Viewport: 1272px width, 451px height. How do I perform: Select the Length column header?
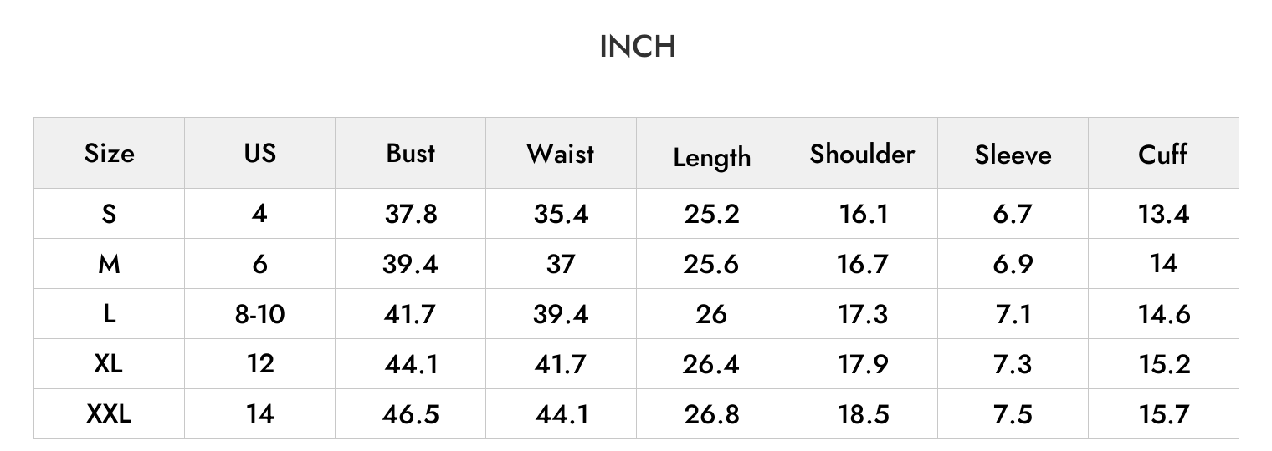[711, 157]
